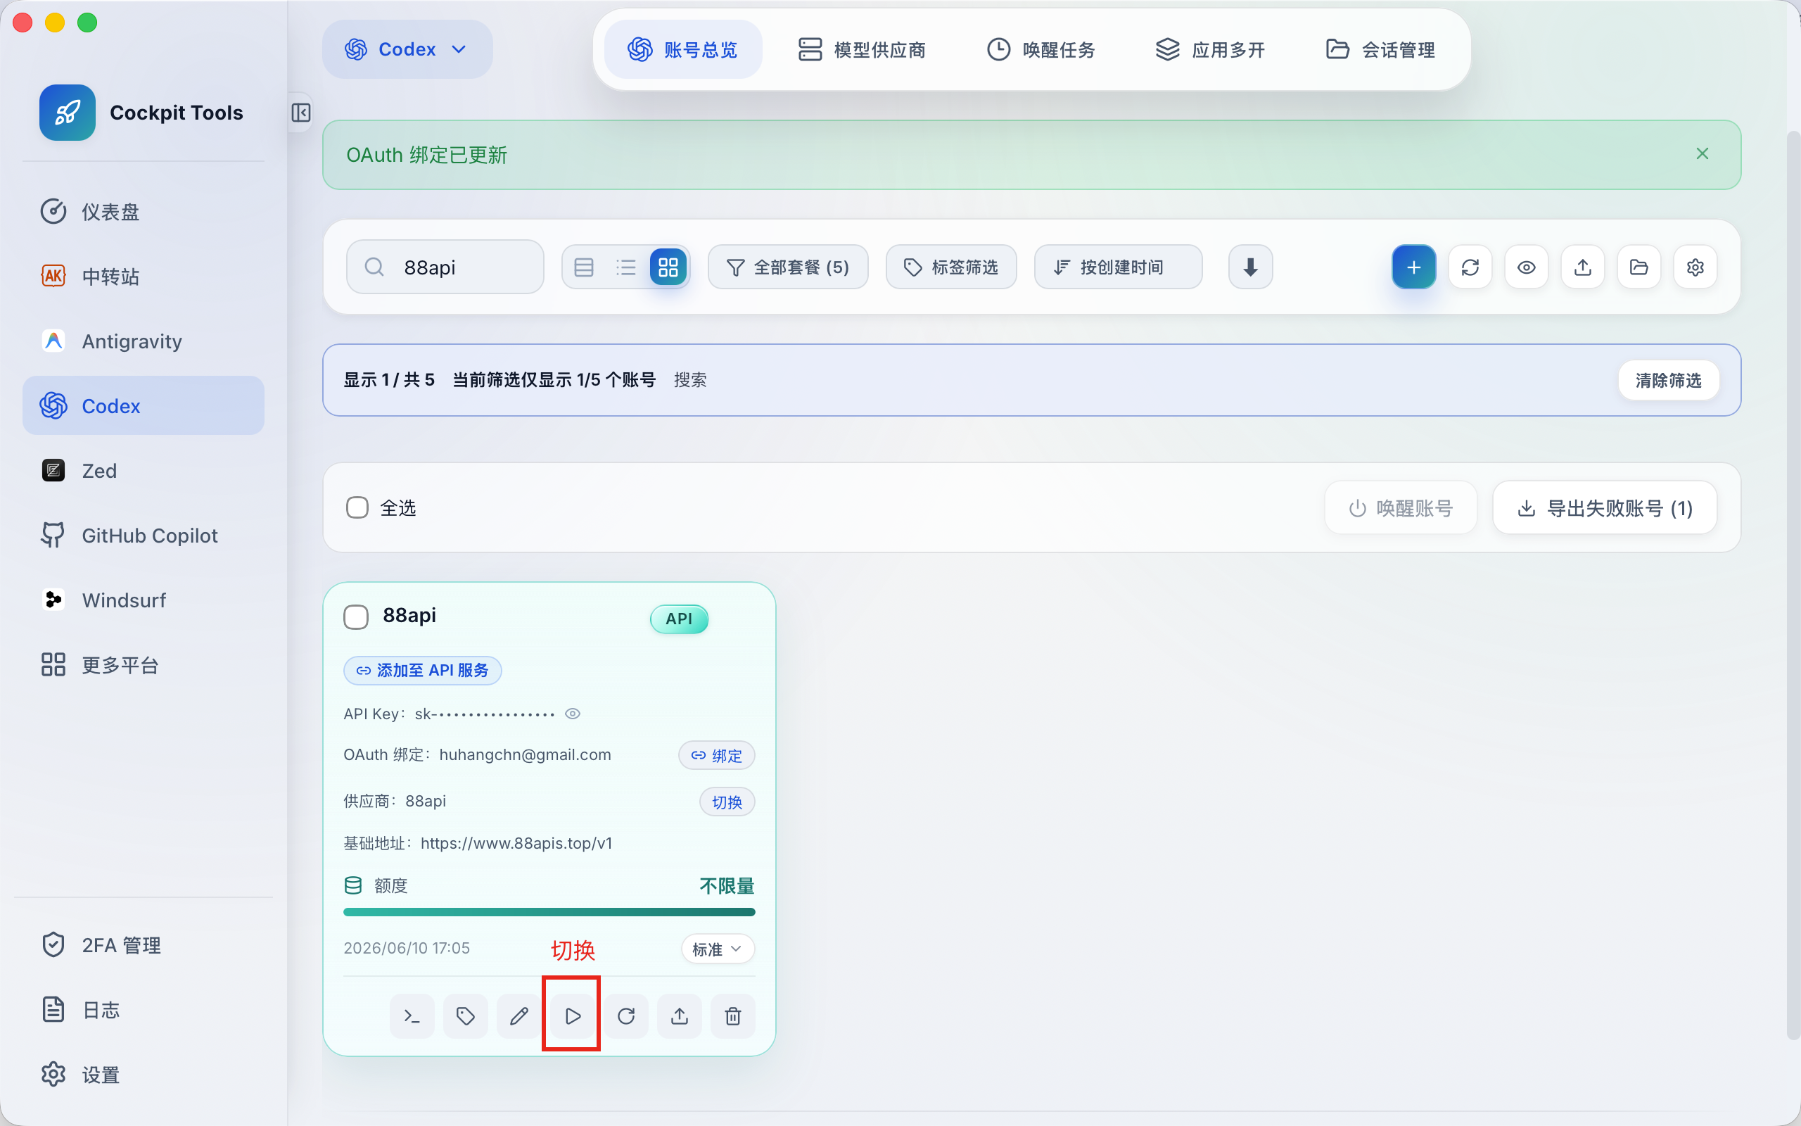Click 切换 button next to 供应商
Image resolution: width=1801 pixels, height=1126 pixels.
(x=727, y=802)
